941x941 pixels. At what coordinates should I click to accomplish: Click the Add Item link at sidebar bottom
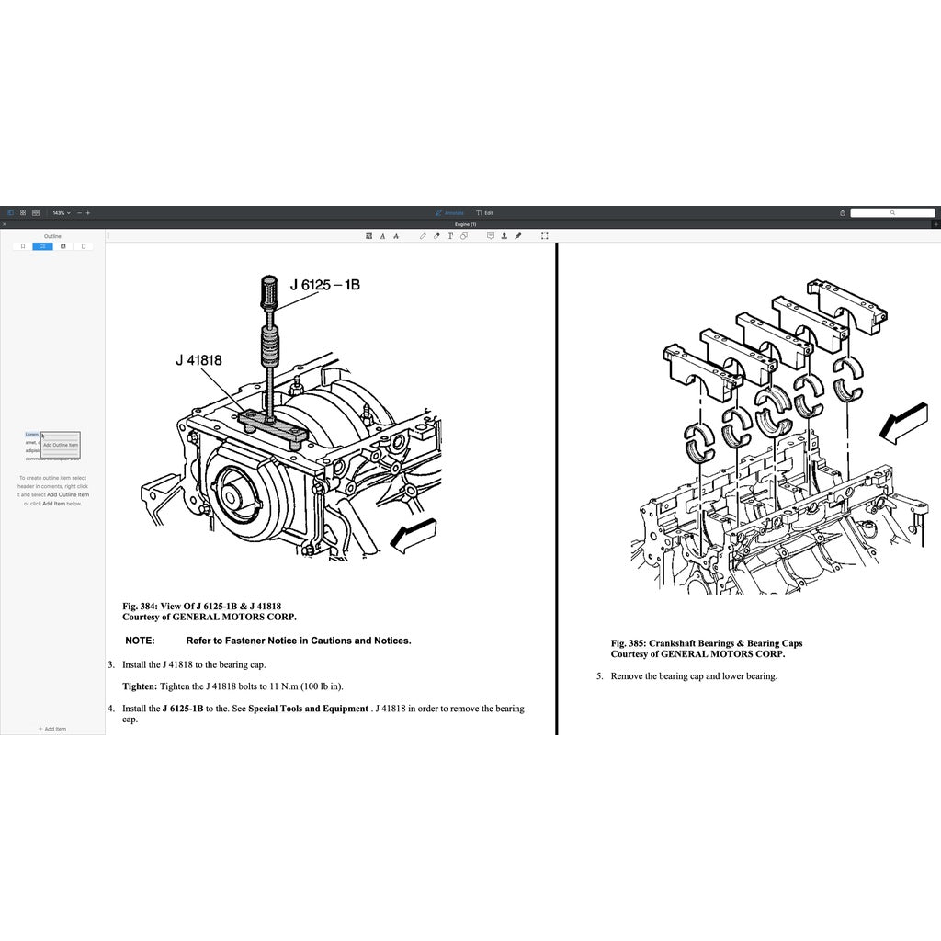(52, 729)
